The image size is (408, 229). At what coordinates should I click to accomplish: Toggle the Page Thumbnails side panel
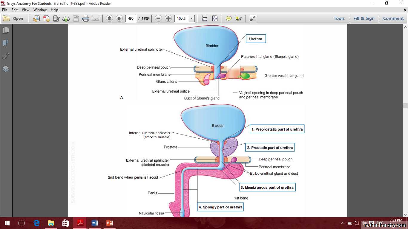(6, 30)
